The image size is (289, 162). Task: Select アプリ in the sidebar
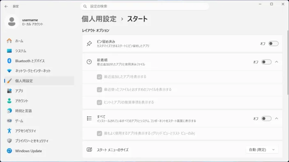tap(39, 91)
